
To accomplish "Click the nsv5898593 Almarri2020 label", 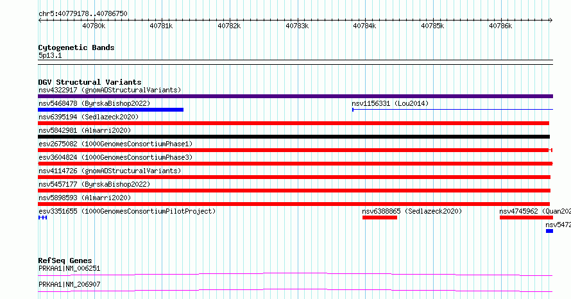I will point(85,198).
